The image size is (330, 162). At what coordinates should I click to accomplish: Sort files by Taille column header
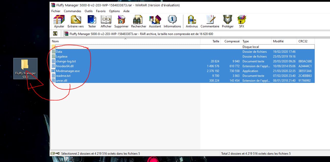click(211, 41)
